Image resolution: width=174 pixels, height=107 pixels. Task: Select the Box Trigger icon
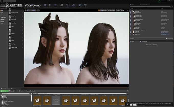[x=10, y=44]
